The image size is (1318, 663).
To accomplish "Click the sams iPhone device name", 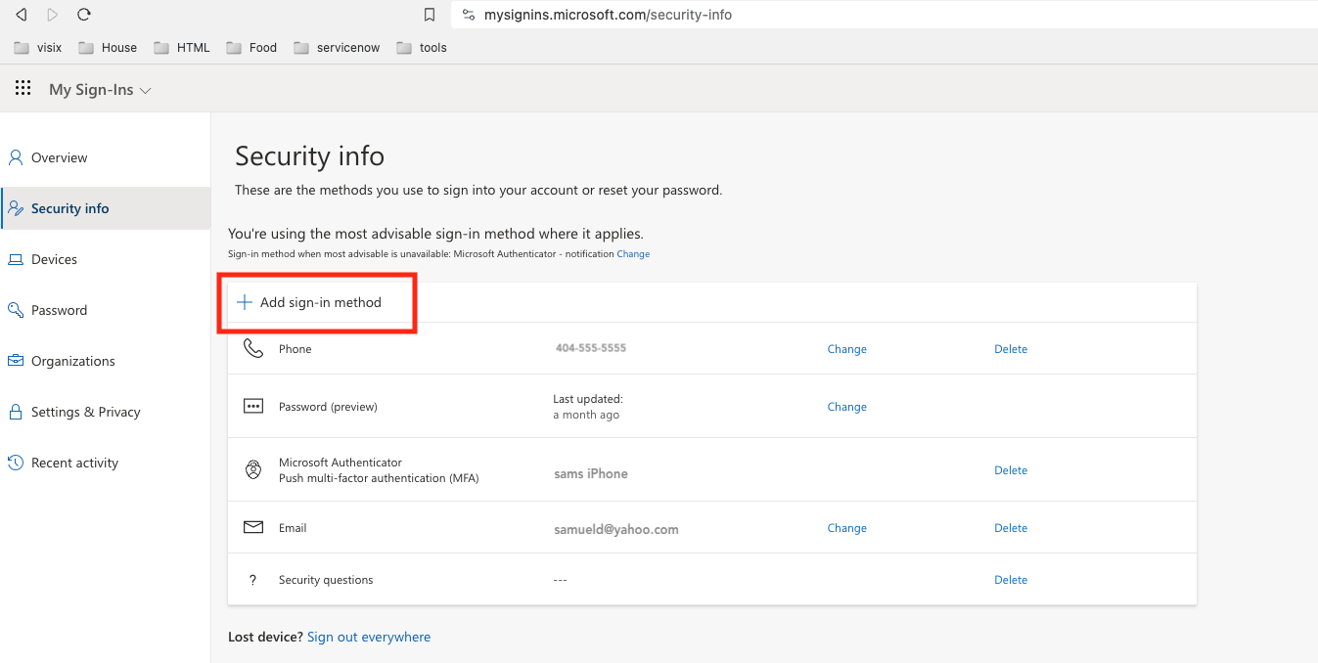I will 591,473.
